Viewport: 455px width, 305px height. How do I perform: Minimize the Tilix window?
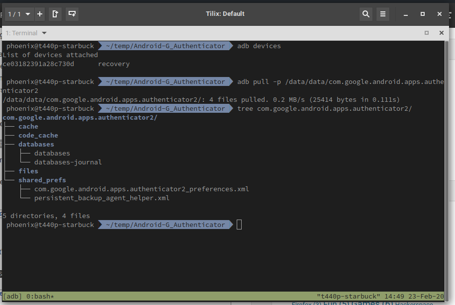406,14
